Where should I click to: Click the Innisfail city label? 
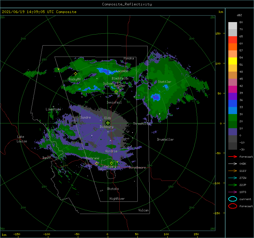click(x=114, y=102)
